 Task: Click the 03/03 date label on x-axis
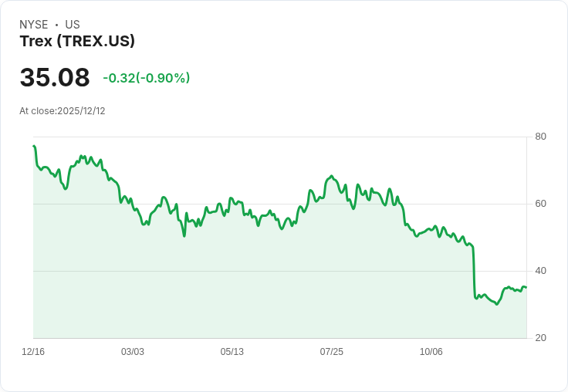coord(133,352)
